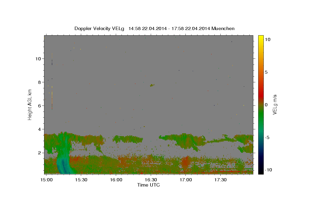Click the 15:30 time tick label
Image resolution: width=313 pixels, height=209 pixels.
click(x=81, y=180)
